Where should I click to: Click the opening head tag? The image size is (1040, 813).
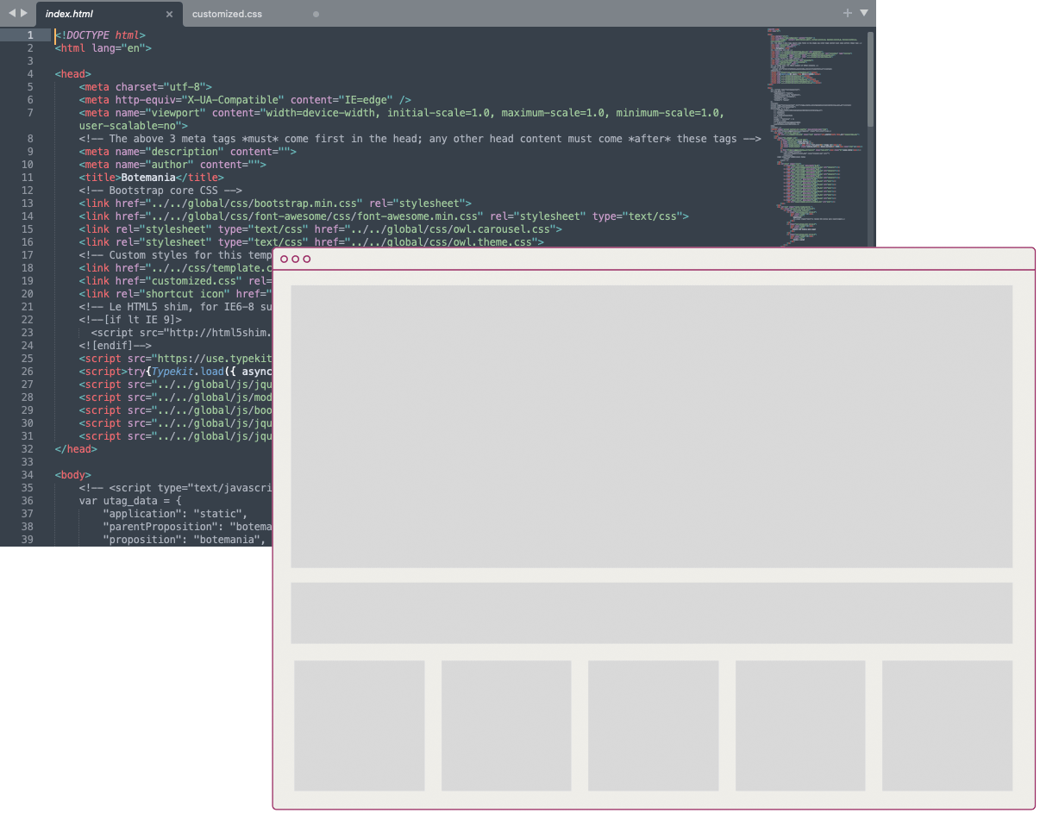pyautogui.click(x=72, y=74)
